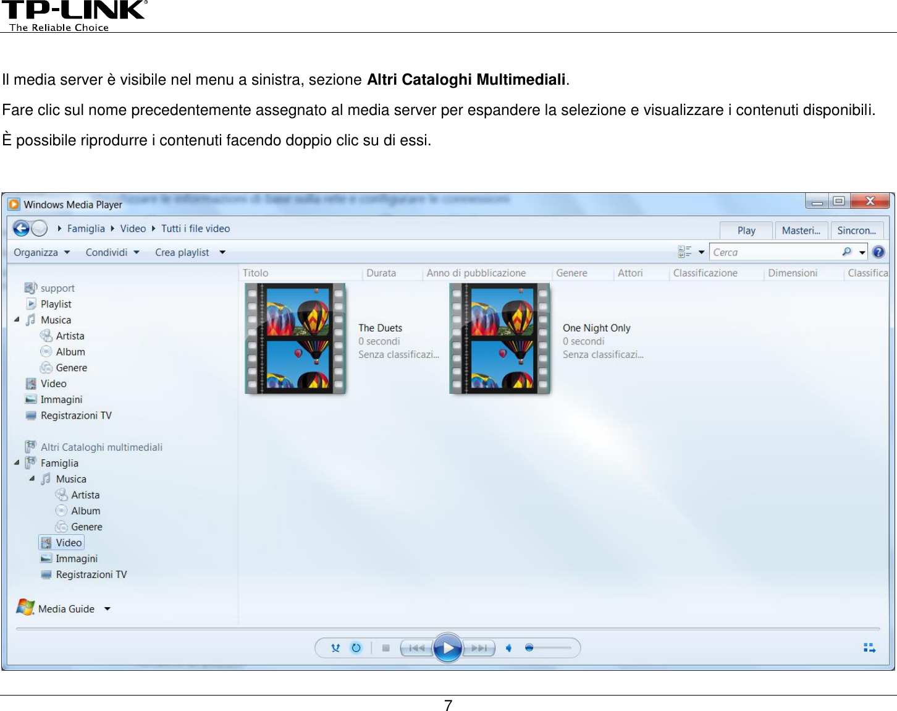The width and height of the screenshot is (897, 711).
Task: Select Artista under local Musica
Action: pos(62,336)
